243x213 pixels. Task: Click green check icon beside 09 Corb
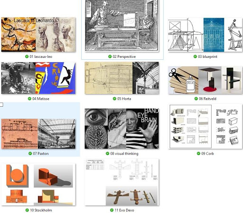(198, 153)
